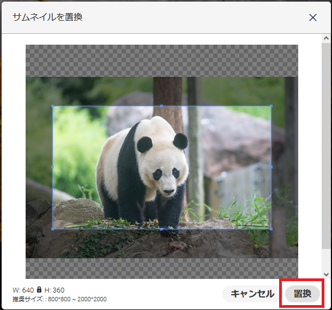Toggle the aspect ratio lock icon

coord(39,290)
